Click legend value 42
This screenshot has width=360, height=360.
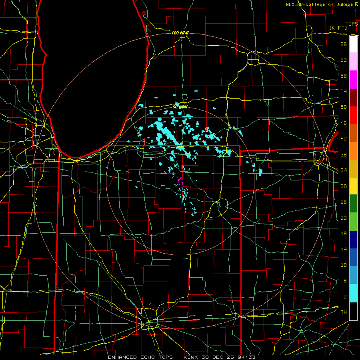click(x=344, y=139)
